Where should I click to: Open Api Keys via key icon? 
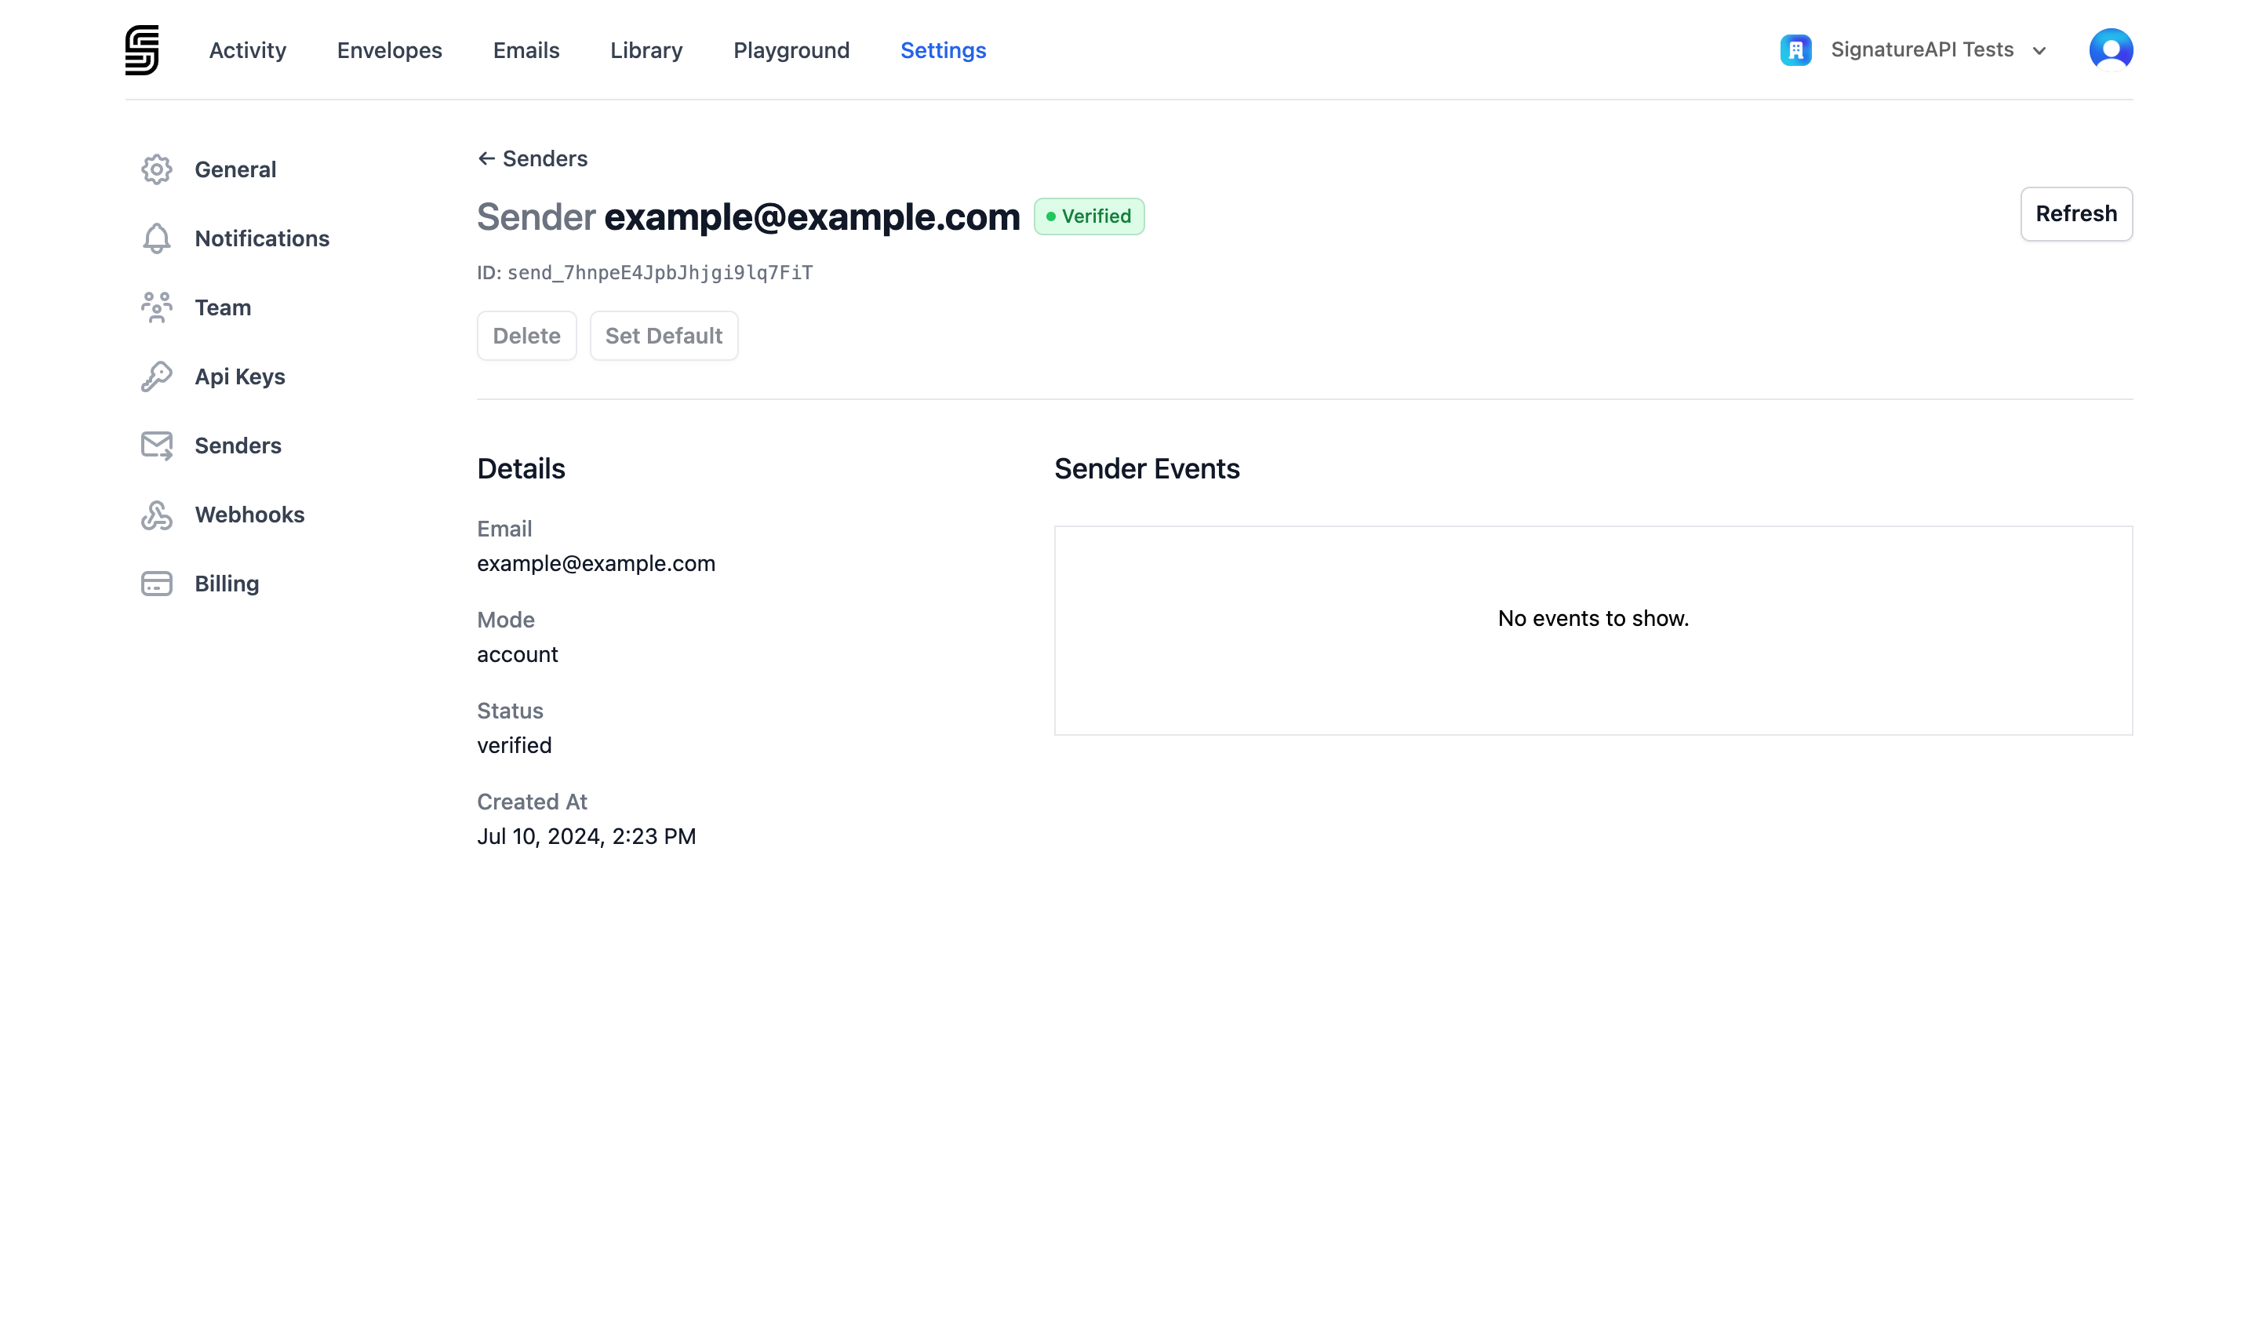coord(157,376)
